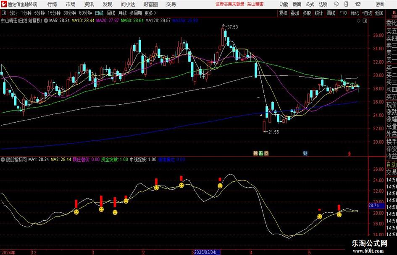Open the 公式 menu
This screenshot has height=255, width=397.
click(x=310, y=4)
